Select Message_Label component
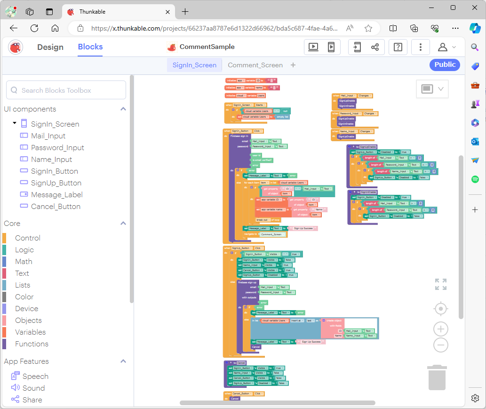Viewport: 486px width, 409px height. [57, 195]
